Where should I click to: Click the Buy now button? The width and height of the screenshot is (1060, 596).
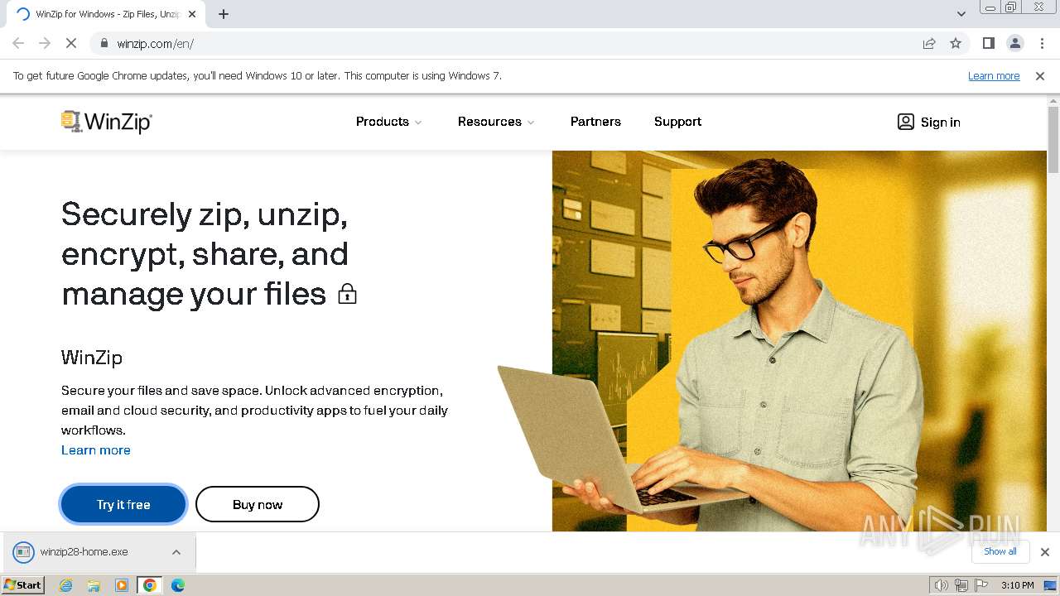pos(258,504)
